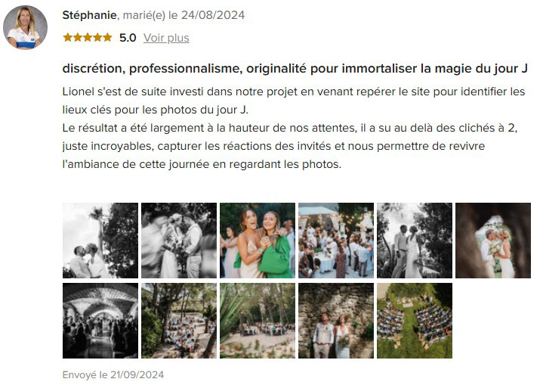This screenshot has height=385, width=543.
Task: Open Stéphanie's round profile avatar
Action: tap(25, 27)
